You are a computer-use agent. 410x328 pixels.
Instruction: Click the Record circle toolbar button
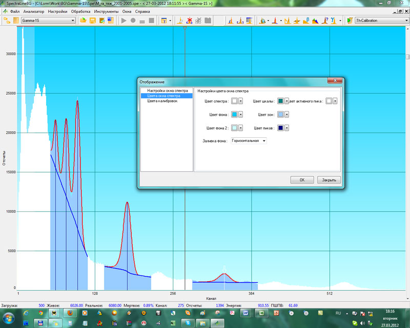(133, 20)
